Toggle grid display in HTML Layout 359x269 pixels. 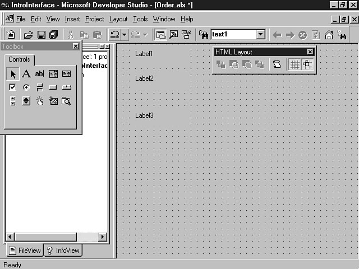click(294, 64)
